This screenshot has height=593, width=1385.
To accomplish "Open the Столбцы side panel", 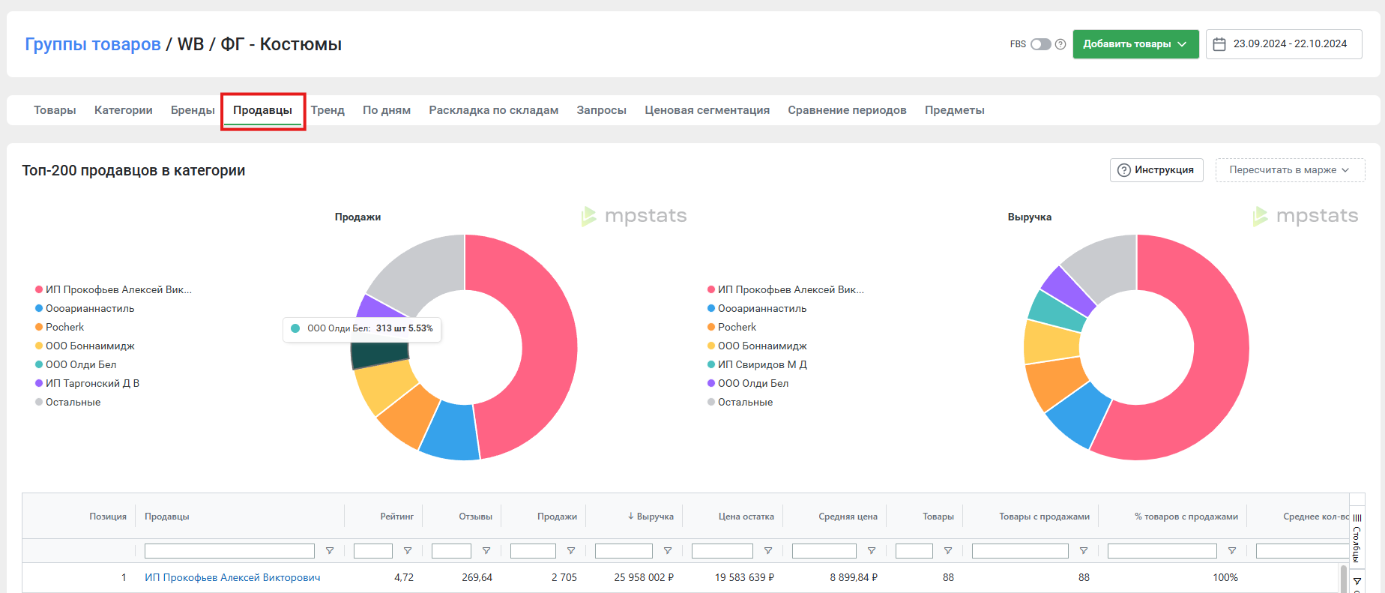I will (x=1357, y=537).
